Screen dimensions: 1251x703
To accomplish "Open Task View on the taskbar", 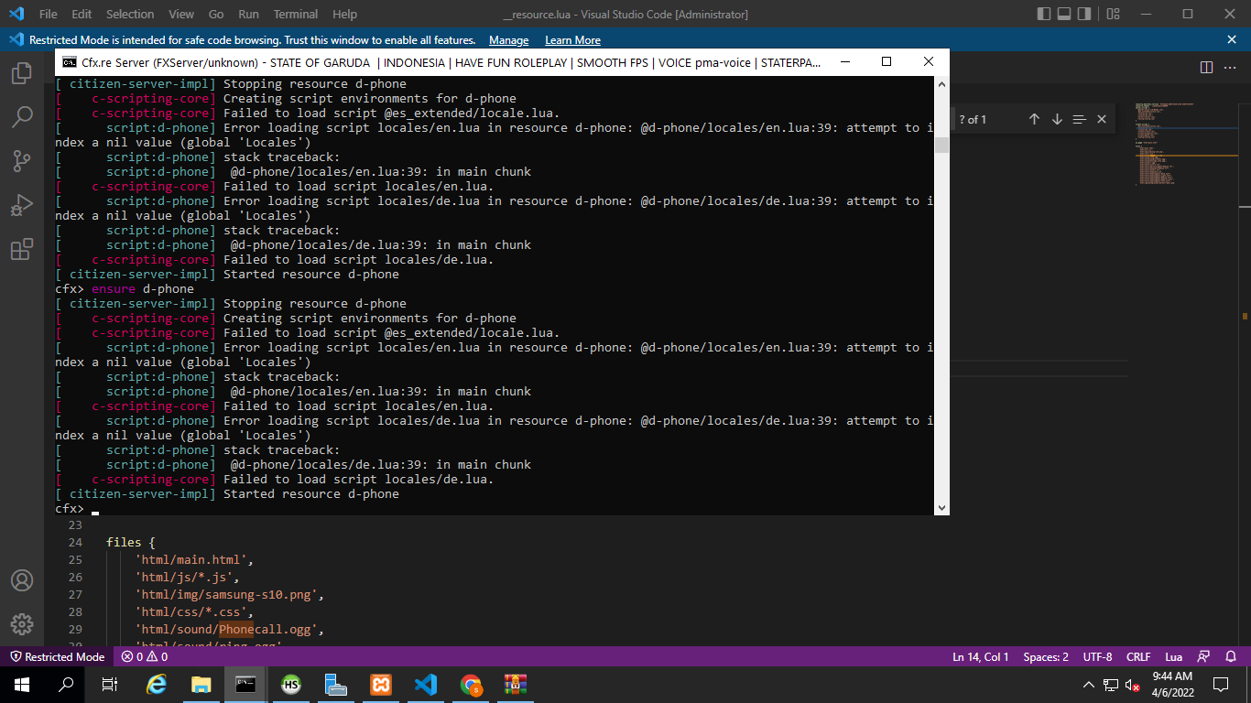I will [110, 685].
